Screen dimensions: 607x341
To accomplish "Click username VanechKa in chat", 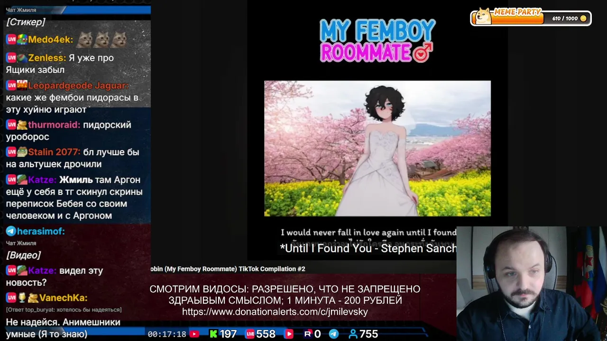I will point(64,298).
